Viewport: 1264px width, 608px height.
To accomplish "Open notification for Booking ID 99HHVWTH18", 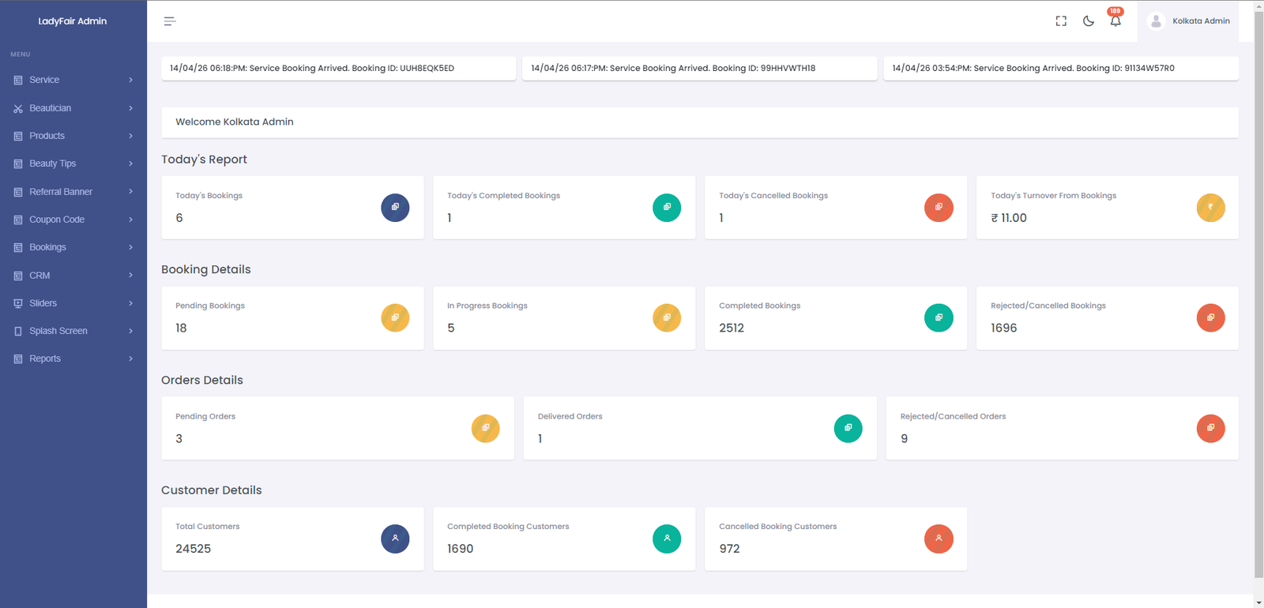I will click(700, 68).
